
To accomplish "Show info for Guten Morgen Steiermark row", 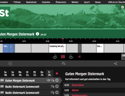I will coord(57,80).
